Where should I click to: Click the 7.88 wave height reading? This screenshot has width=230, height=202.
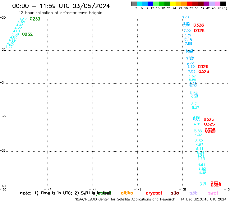188,44
